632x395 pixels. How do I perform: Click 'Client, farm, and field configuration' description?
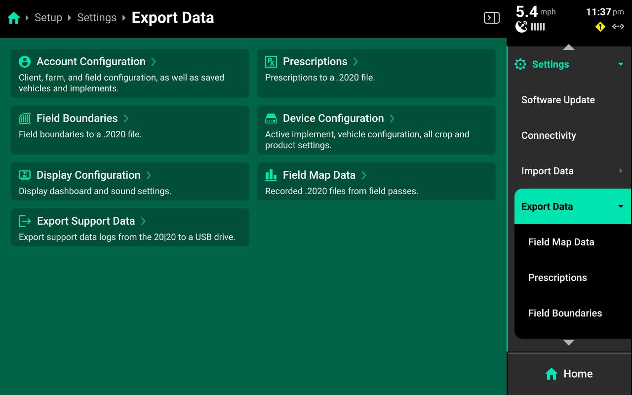tap(121, 83)
